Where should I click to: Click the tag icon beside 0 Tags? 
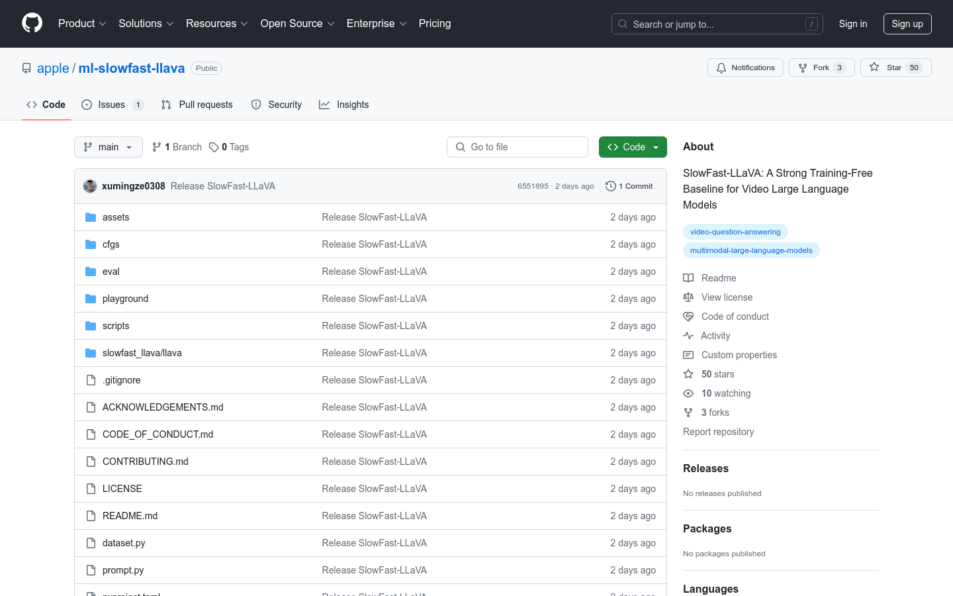click(214, 147)
